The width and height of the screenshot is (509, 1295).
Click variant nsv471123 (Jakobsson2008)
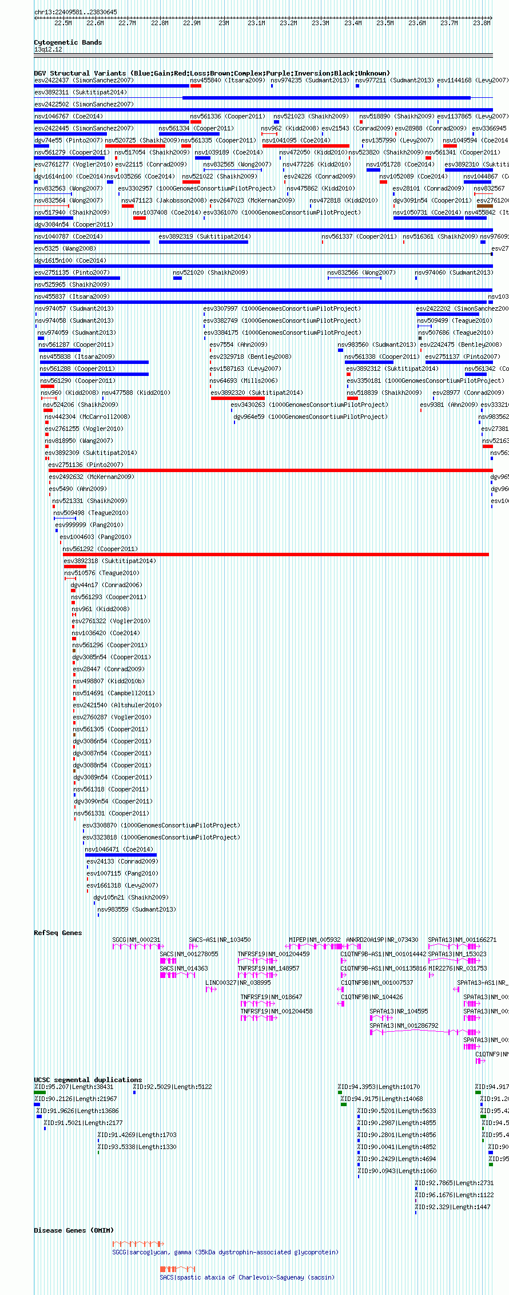(164, 200)
